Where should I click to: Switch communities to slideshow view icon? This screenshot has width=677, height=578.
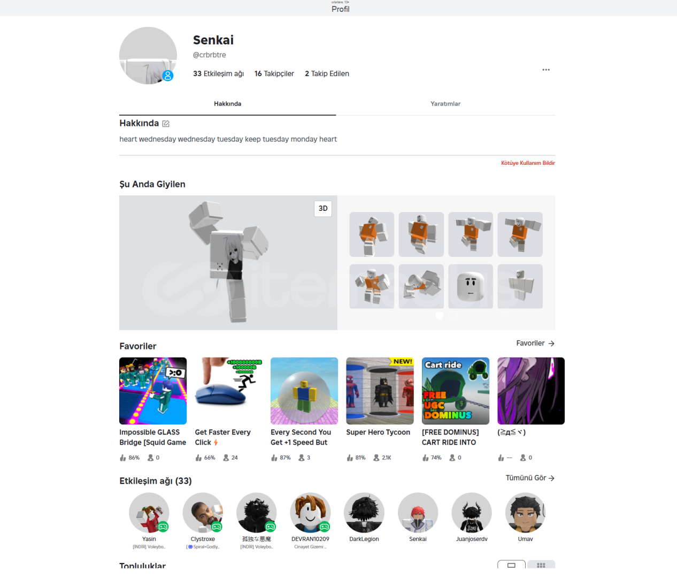click(x=511, y=565)
